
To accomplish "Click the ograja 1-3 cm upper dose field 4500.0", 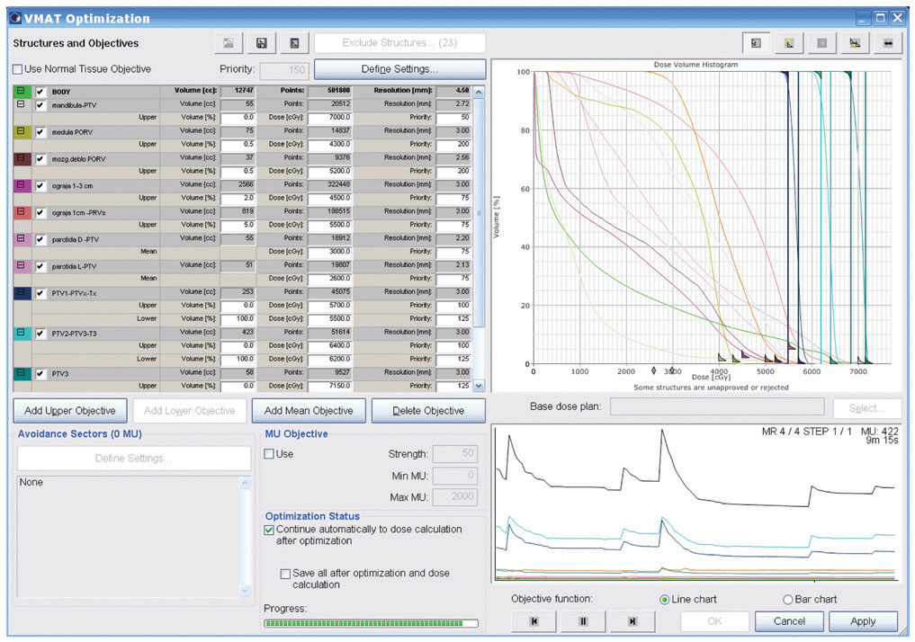I will pyautogui.click(x=329, y=198).
